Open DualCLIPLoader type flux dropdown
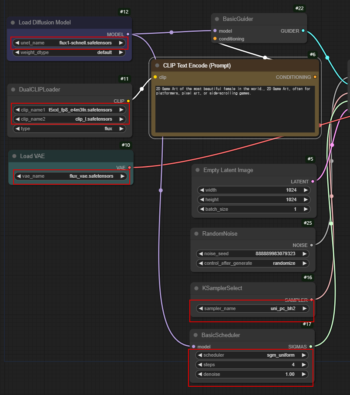Viewport: 350px width, 395px height. click(70, 129)
